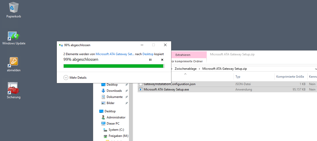Screen dimensions: 317x141
Task: Click the Dieser PC computer icon
Action: point(103,124)
